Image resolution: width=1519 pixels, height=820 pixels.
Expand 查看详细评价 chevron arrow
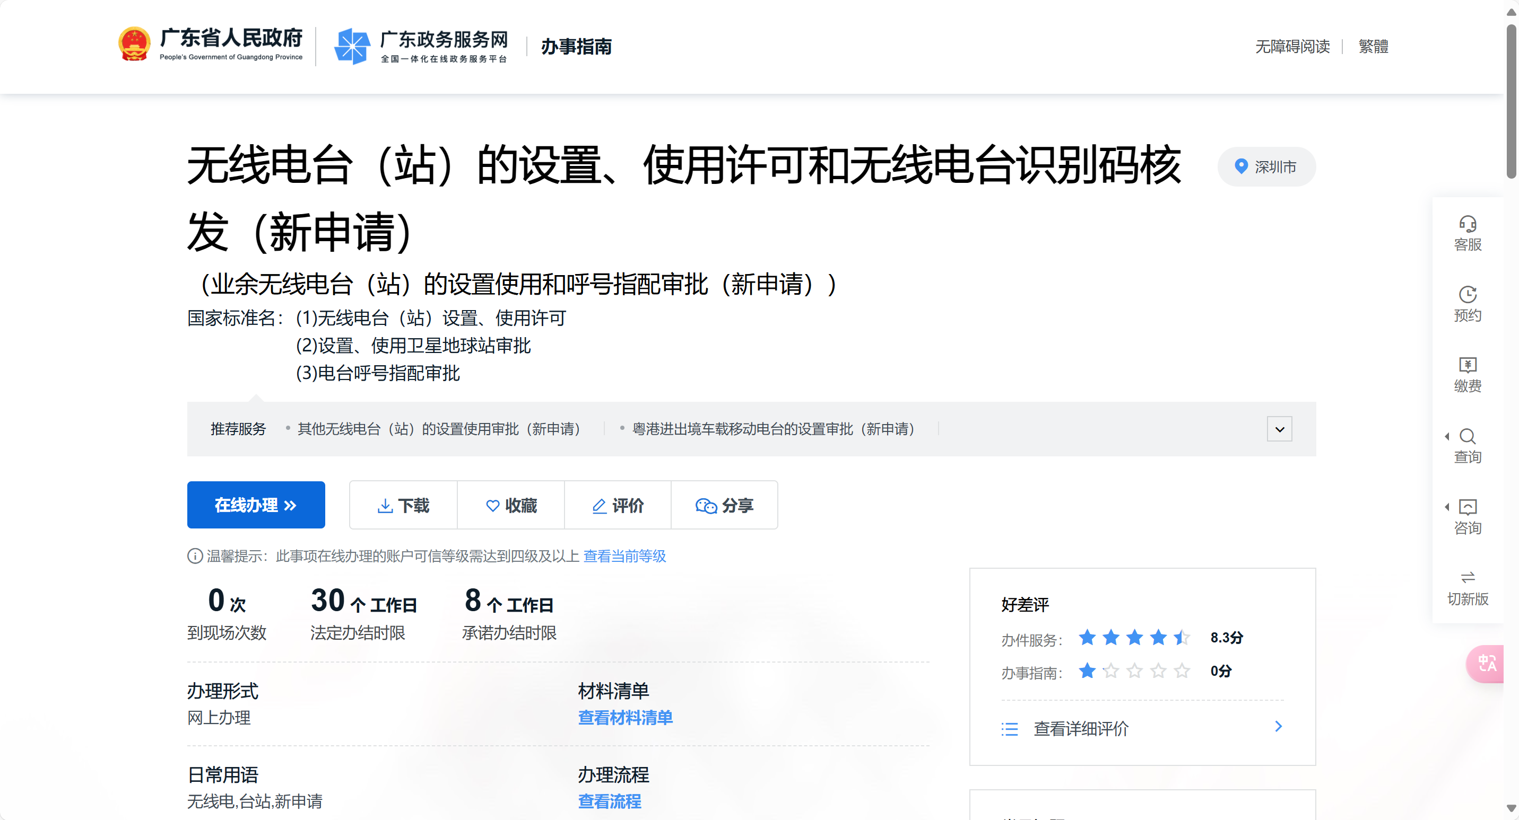point(1278,727)
